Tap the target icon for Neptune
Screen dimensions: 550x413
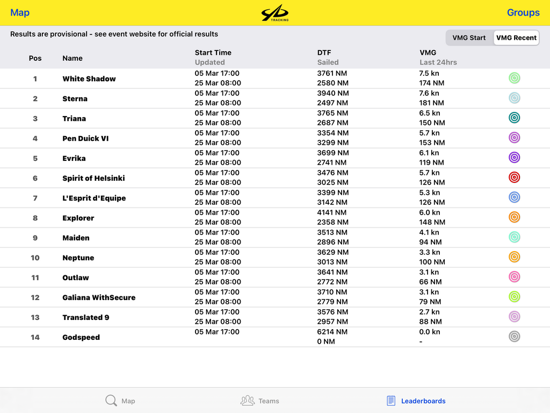pos(514,257)
